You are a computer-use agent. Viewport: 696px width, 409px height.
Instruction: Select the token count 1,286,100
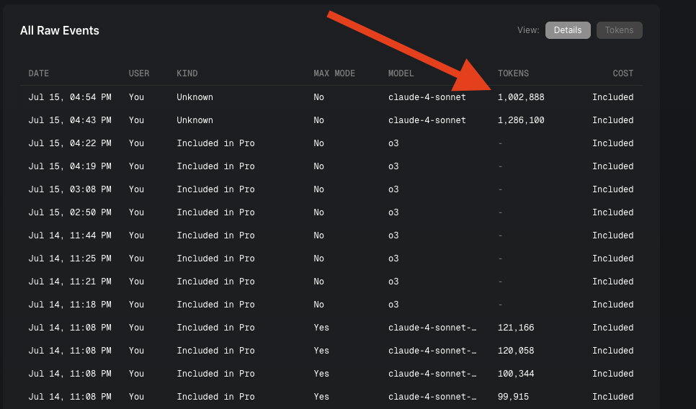tap(521, 120)
